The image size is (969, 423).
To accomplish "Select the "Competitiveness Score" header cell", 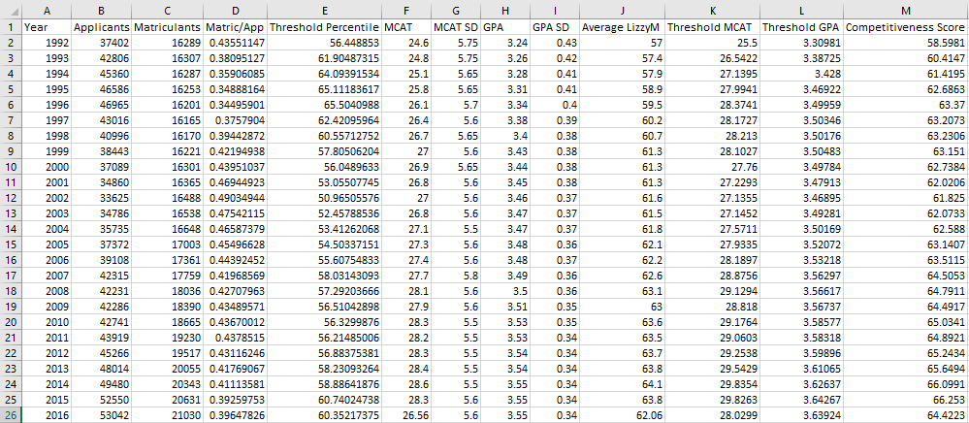I will coord(905,27).
